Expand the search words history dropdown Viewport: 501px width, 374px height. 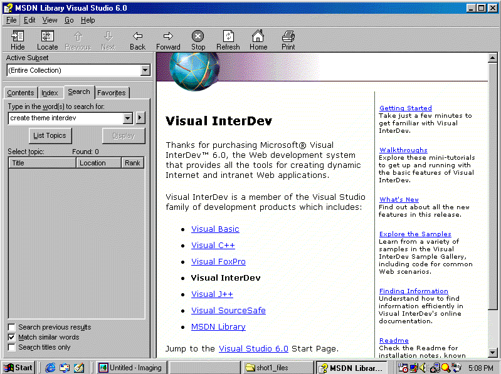[x=128, y=118]
